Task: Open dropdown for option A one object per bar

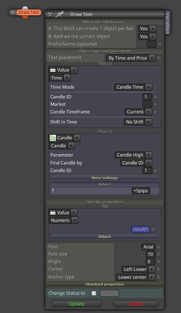Action: click(153, 29)
